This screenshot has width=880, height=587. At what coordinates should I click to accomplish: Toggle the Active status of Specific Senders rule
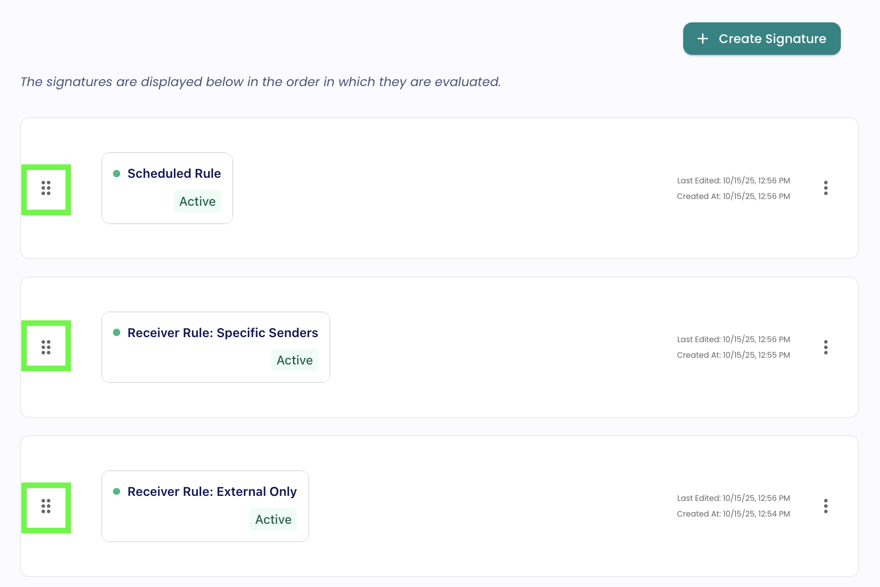point(295,360)
